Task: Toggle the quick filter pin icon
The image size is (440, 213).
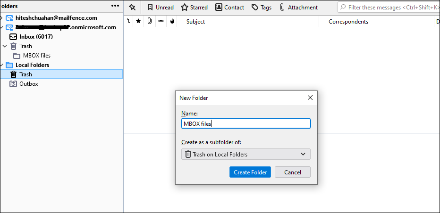Action: 132,7
